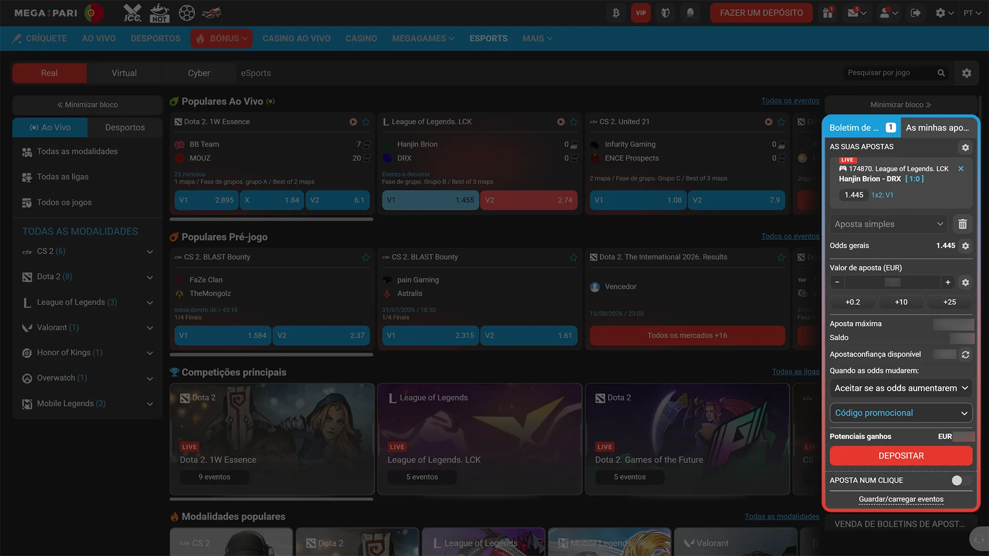
Task: Open stake settings gear beside stake field
Action: [965, 283]
